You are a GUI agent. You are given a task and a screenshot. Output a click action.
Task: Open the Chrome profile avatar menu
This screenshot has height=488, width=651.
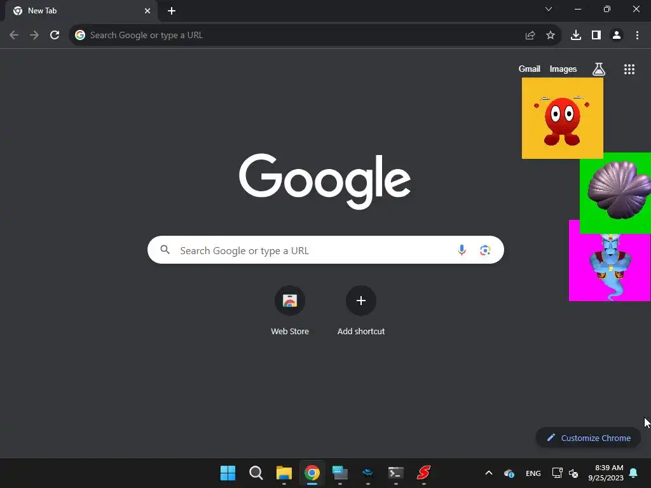click(617, 36)
